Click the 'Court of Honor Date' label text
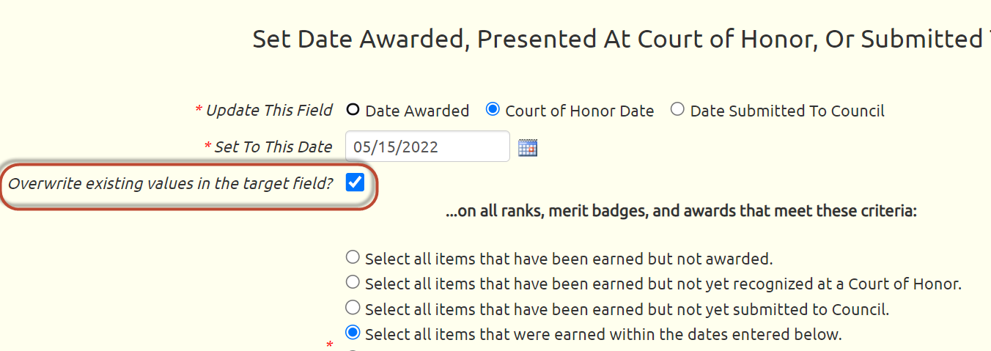The height and width of the screenshot is (351, 991). [580, 111]
